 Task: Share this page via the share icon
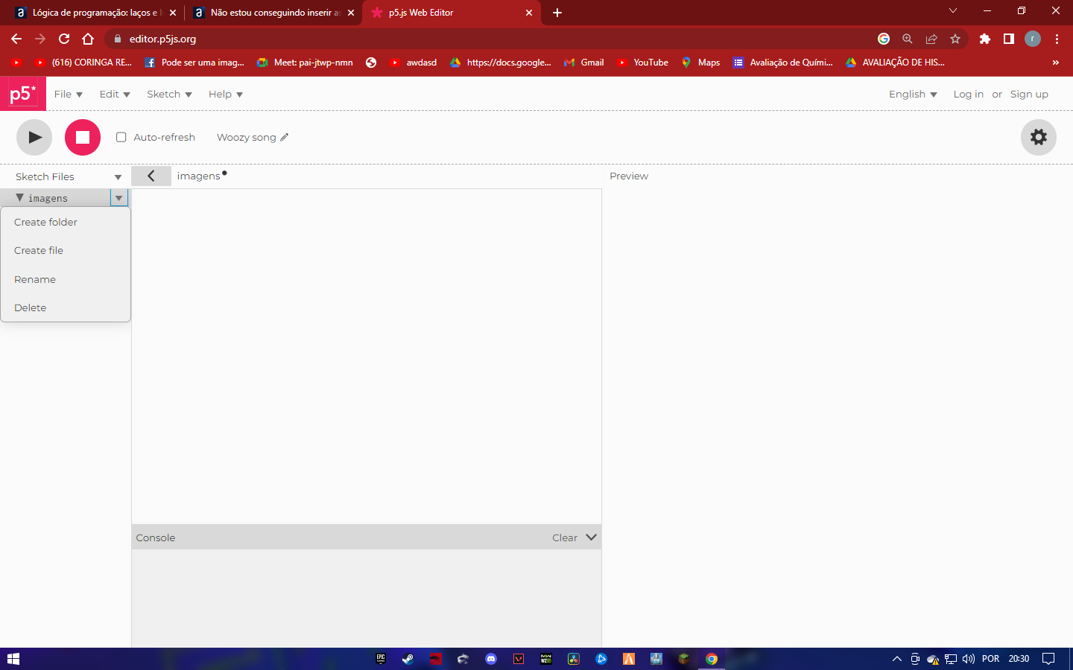[x=931, y=39]
